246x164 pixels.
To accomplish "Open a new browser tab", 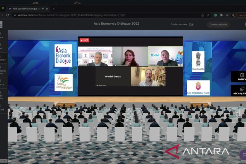I will (x=54, y=9).
